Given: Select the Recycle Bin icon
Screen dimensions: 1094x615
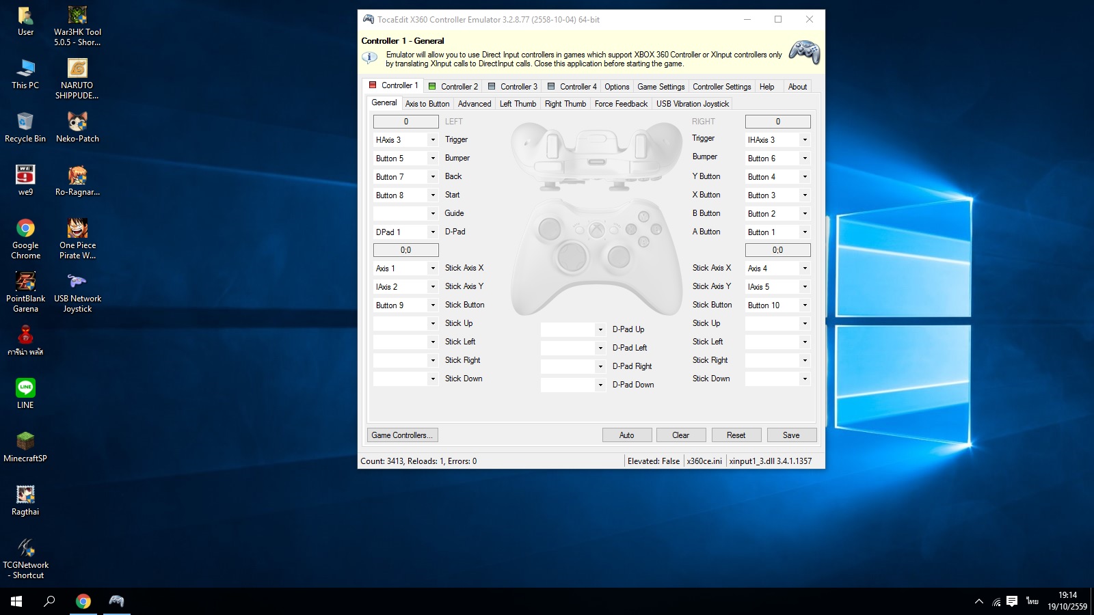Looking at the screenshot, I should pos(25,128).
